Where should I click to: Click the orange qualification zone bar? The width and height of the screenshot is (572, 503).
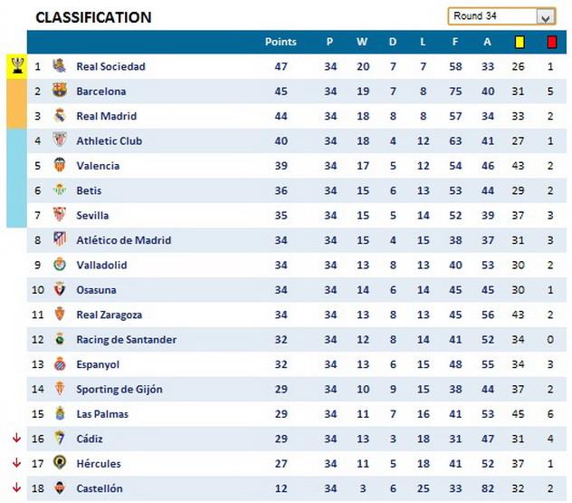tap(16, 103)
